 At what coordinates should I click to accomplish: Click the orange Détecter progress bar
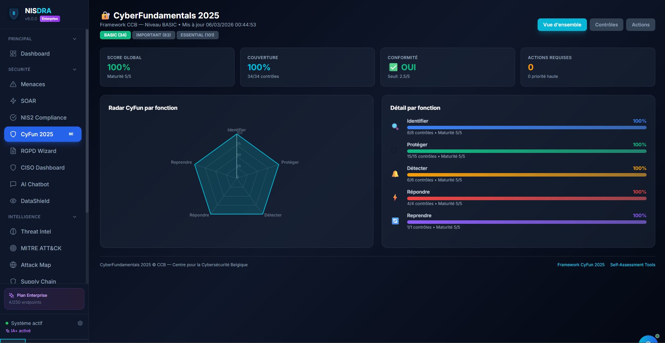tap(527, 175)
